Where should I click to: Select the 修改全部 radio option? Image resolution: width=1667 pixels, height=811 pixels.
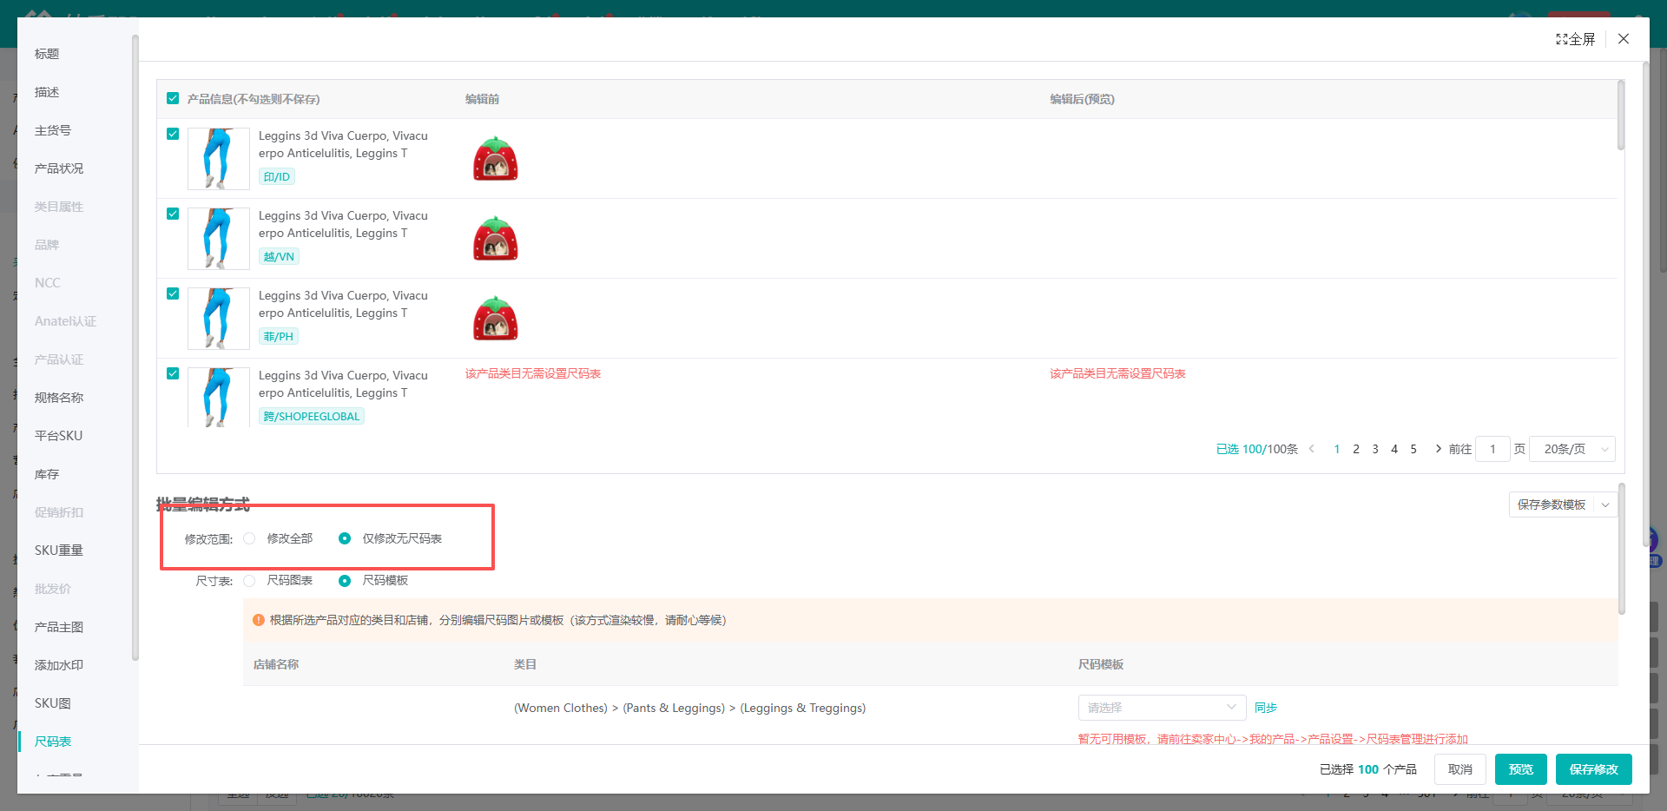[249, 538]
